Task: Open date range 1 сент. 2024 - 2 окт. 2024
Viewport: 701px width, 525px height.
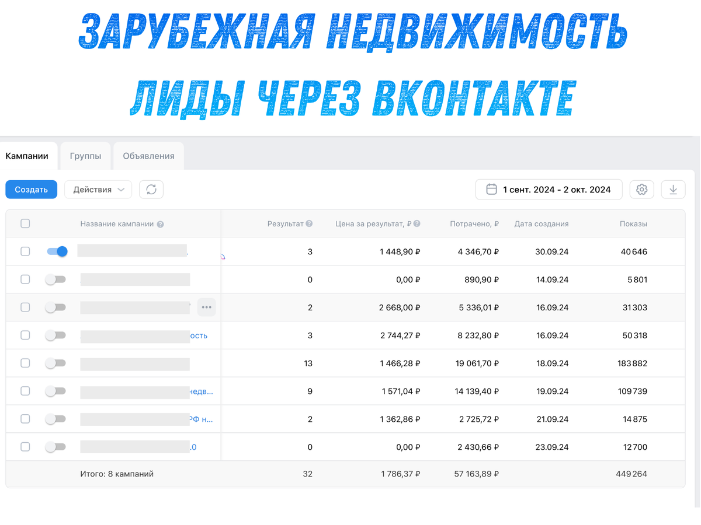Action: pyautogui.click(x=549, y=190)
